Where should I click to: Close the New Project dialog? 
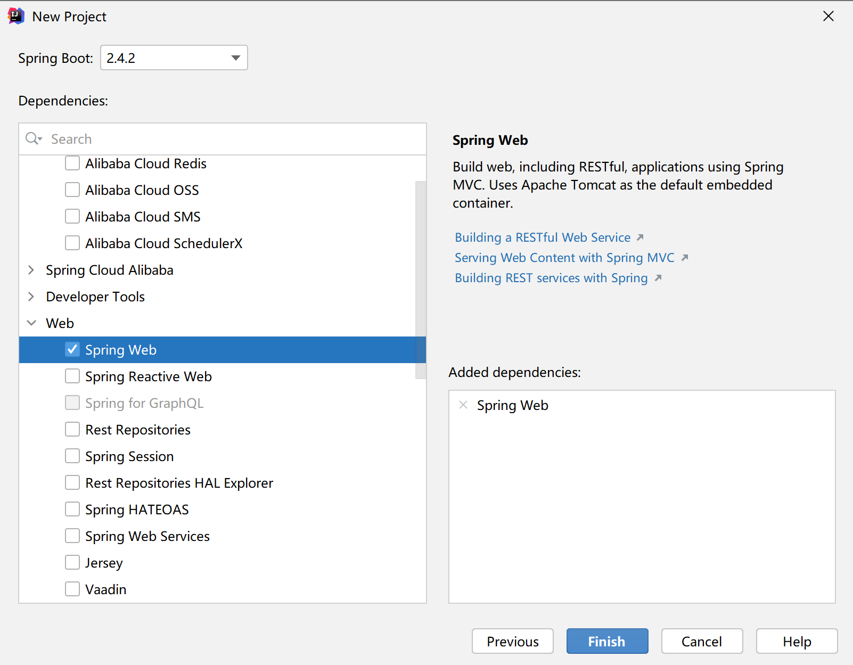point(829,16)
